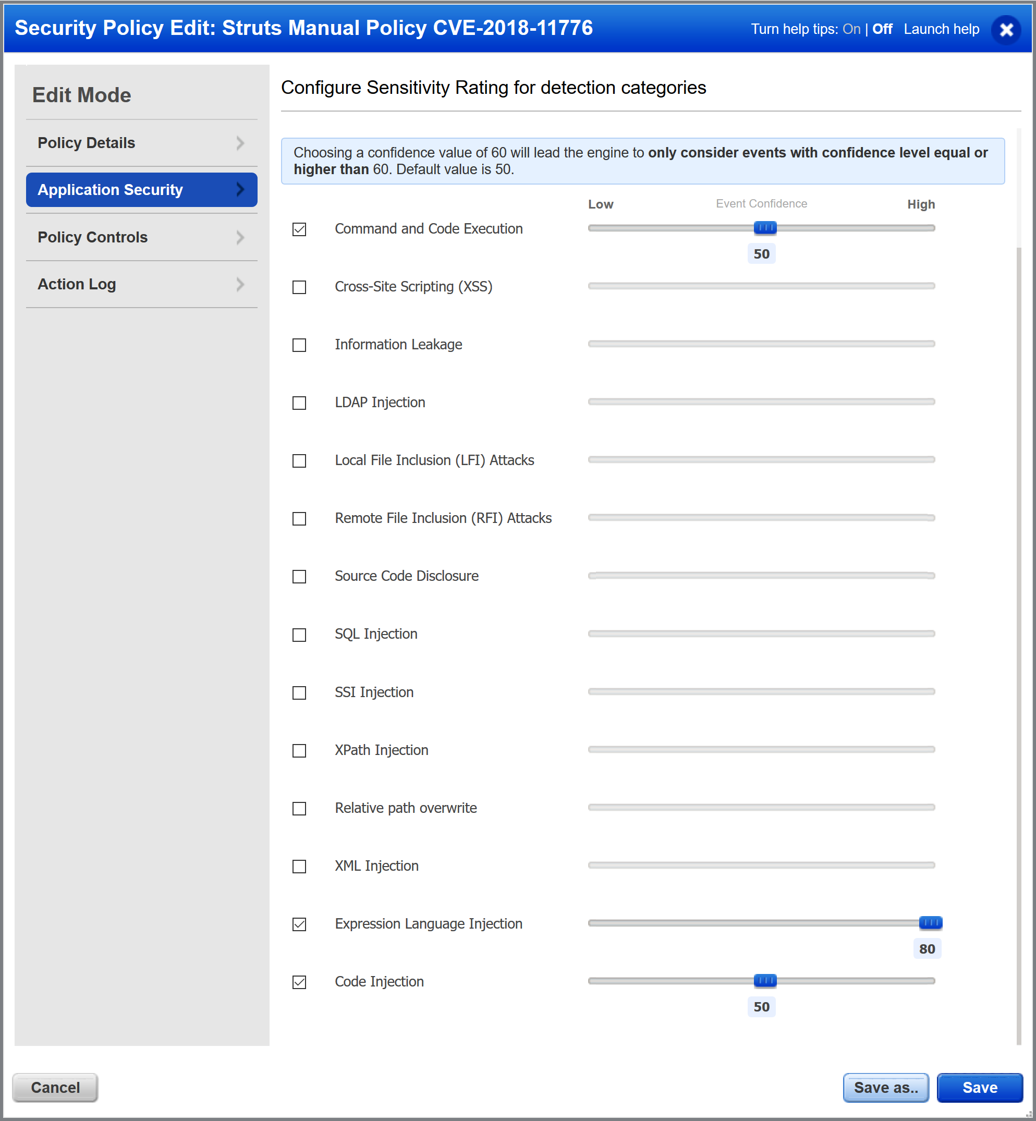Expand chevron next to Action Log

[x=240, y=284]
